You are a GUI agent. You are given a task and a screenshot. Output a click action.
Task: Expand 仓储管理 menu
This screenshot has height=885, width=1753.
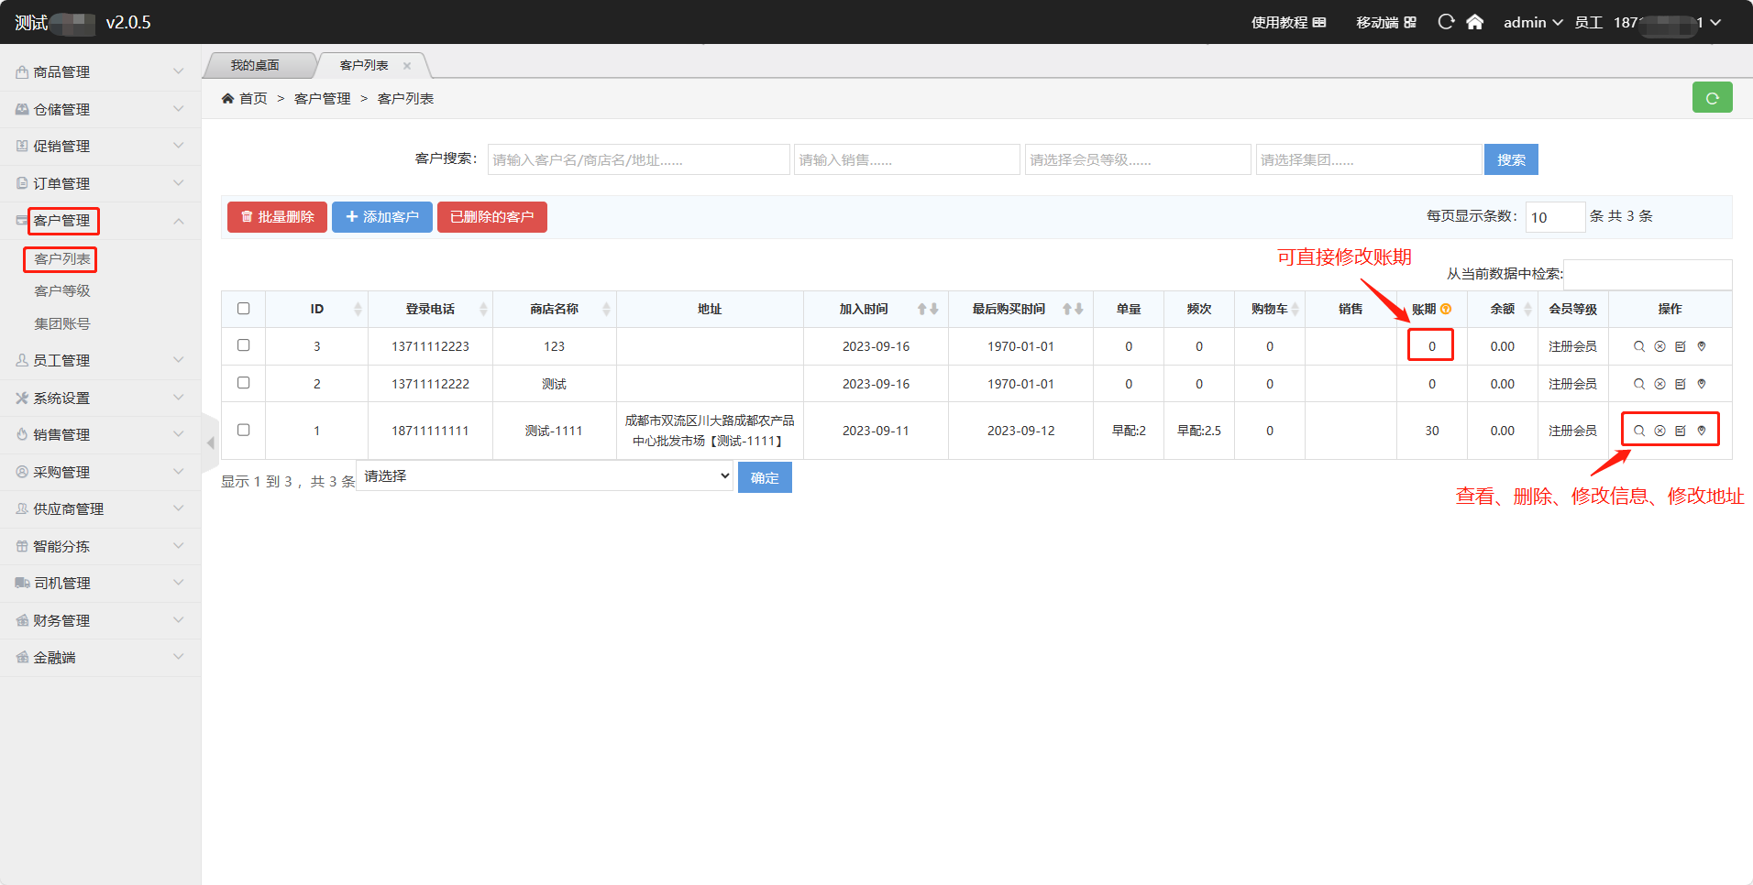(100, 109)
